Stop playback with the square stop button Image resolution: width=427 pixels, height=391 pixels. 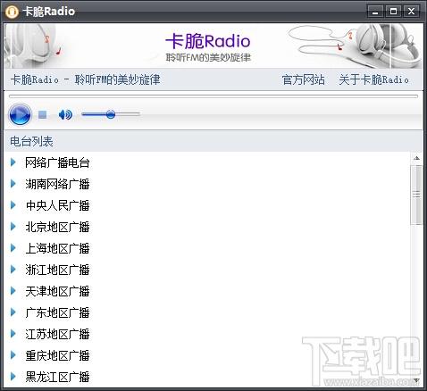(42, 114)
